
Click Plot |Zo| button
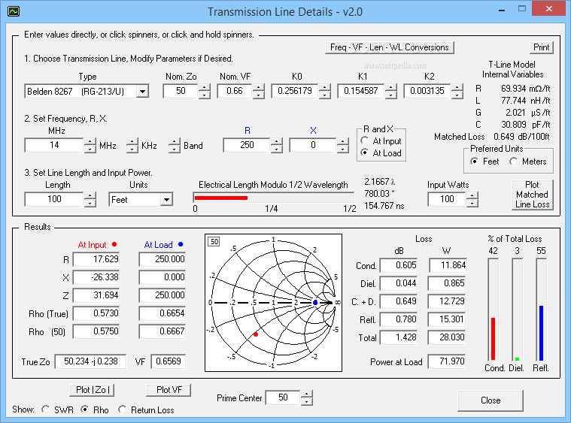(x=92, y=390)
